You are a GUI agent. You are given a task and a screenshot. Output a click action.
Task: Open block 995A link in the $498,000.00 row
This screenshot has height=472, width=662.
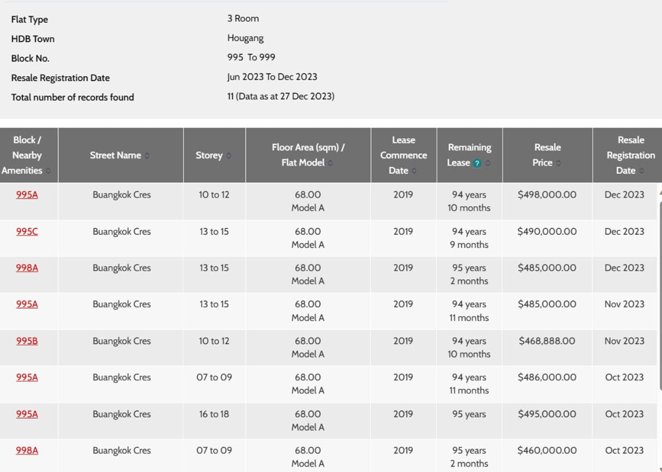point(27,195)
